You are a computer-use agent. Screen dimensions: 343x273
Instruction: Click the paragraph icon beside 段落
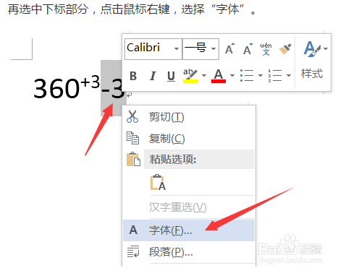[133, 251]
